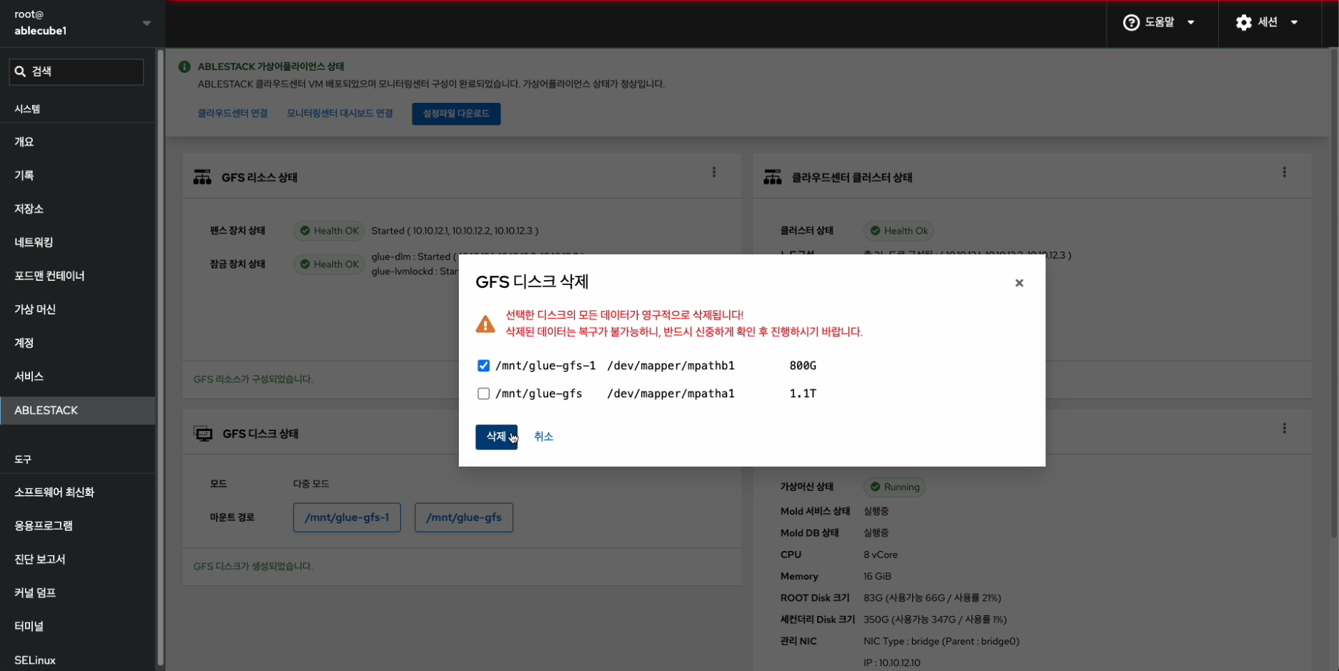The height and width of the screenshot is (671, 1339).
Task: Open GFS resource status kebab menu
Action: pyautogui.click(x=713, y=172)
